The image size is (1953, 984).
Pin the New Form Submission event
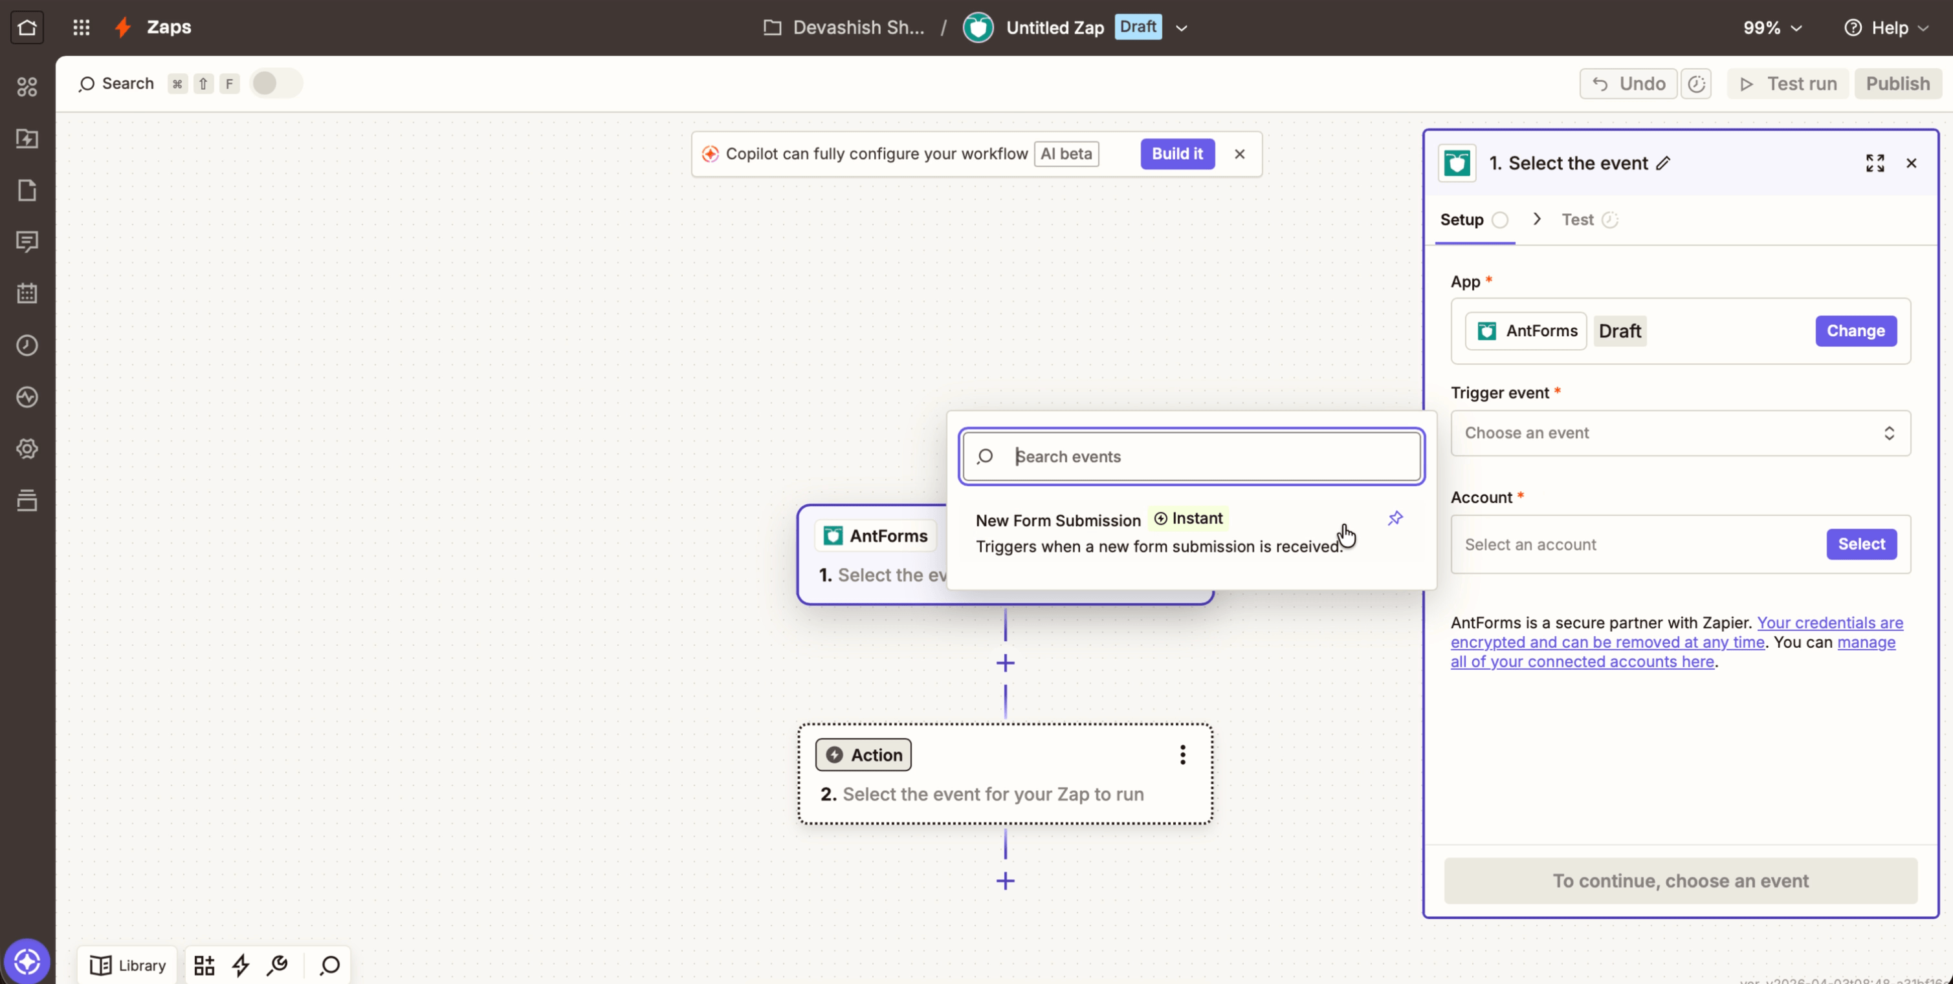tap(1396, 518)
